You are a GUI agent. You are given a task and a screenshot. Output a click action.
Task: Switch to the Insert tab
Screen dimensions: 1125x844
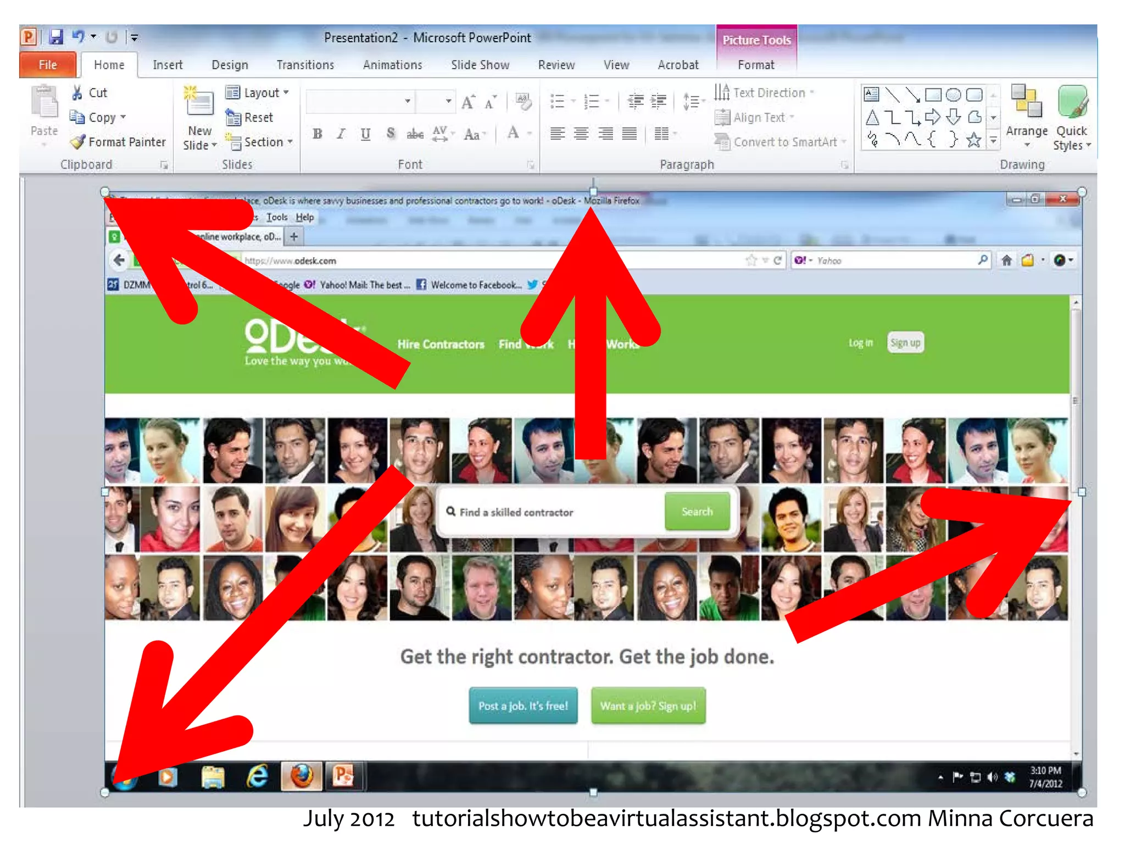coord(168,65)
